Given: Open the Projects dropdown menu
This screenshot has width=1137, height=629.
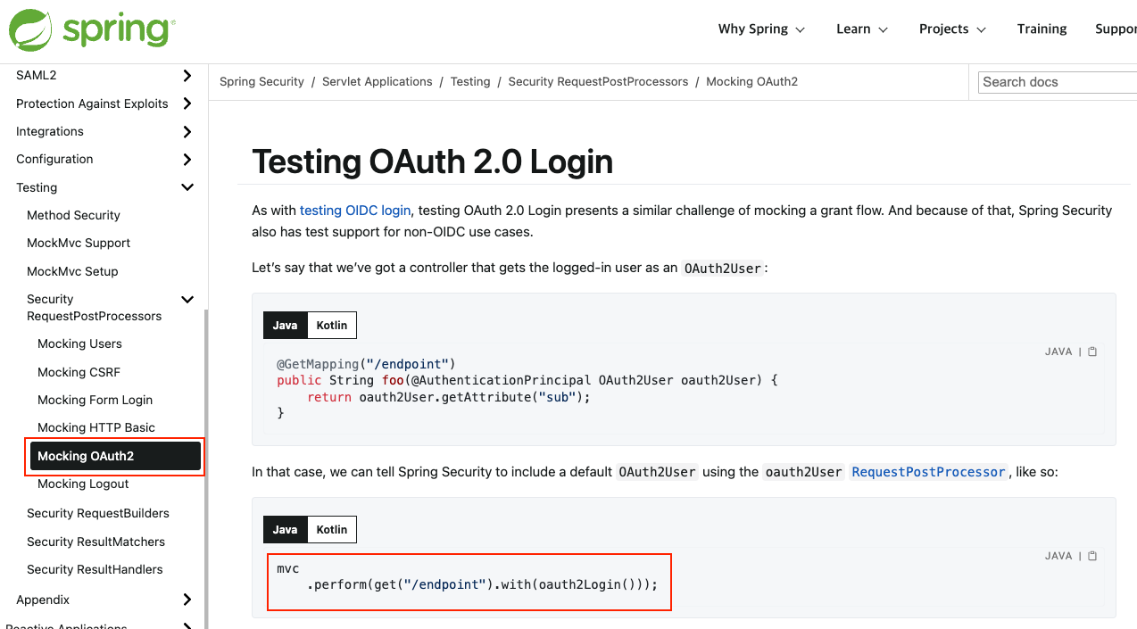Looking at the screenshot, I should 952,29.
